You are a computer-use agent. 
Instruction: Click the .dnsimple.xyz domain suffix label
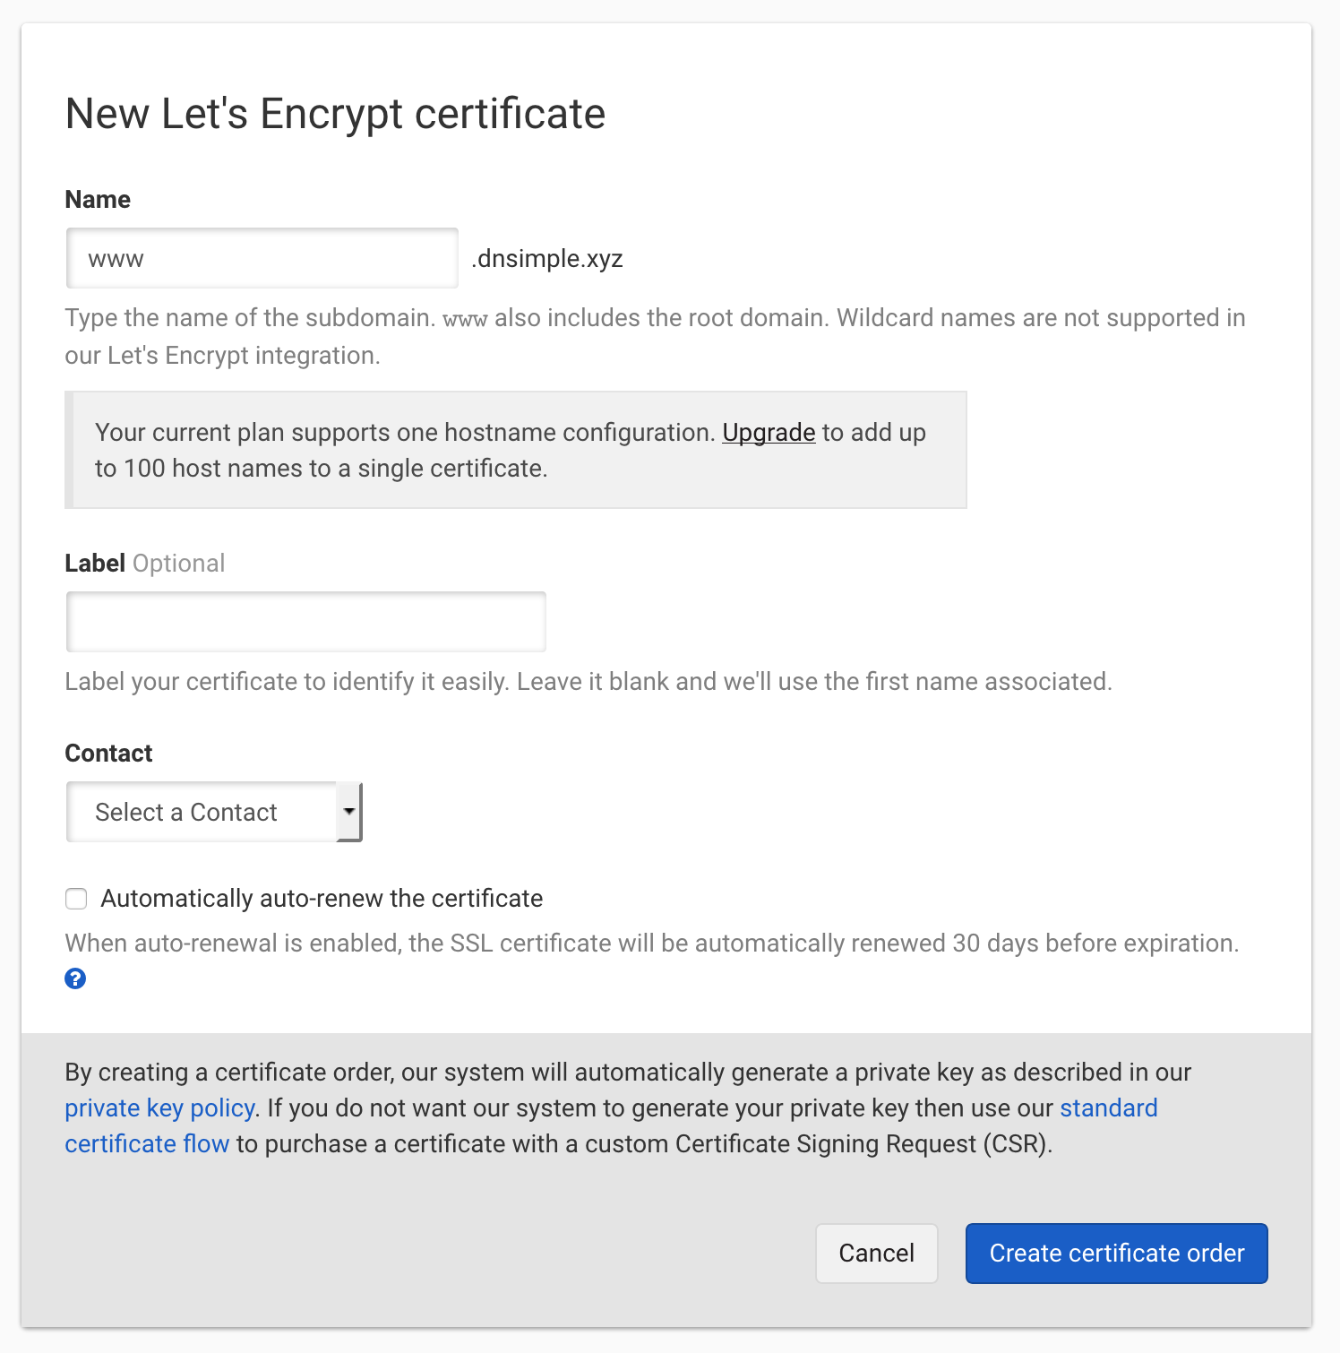coord(545,258)
